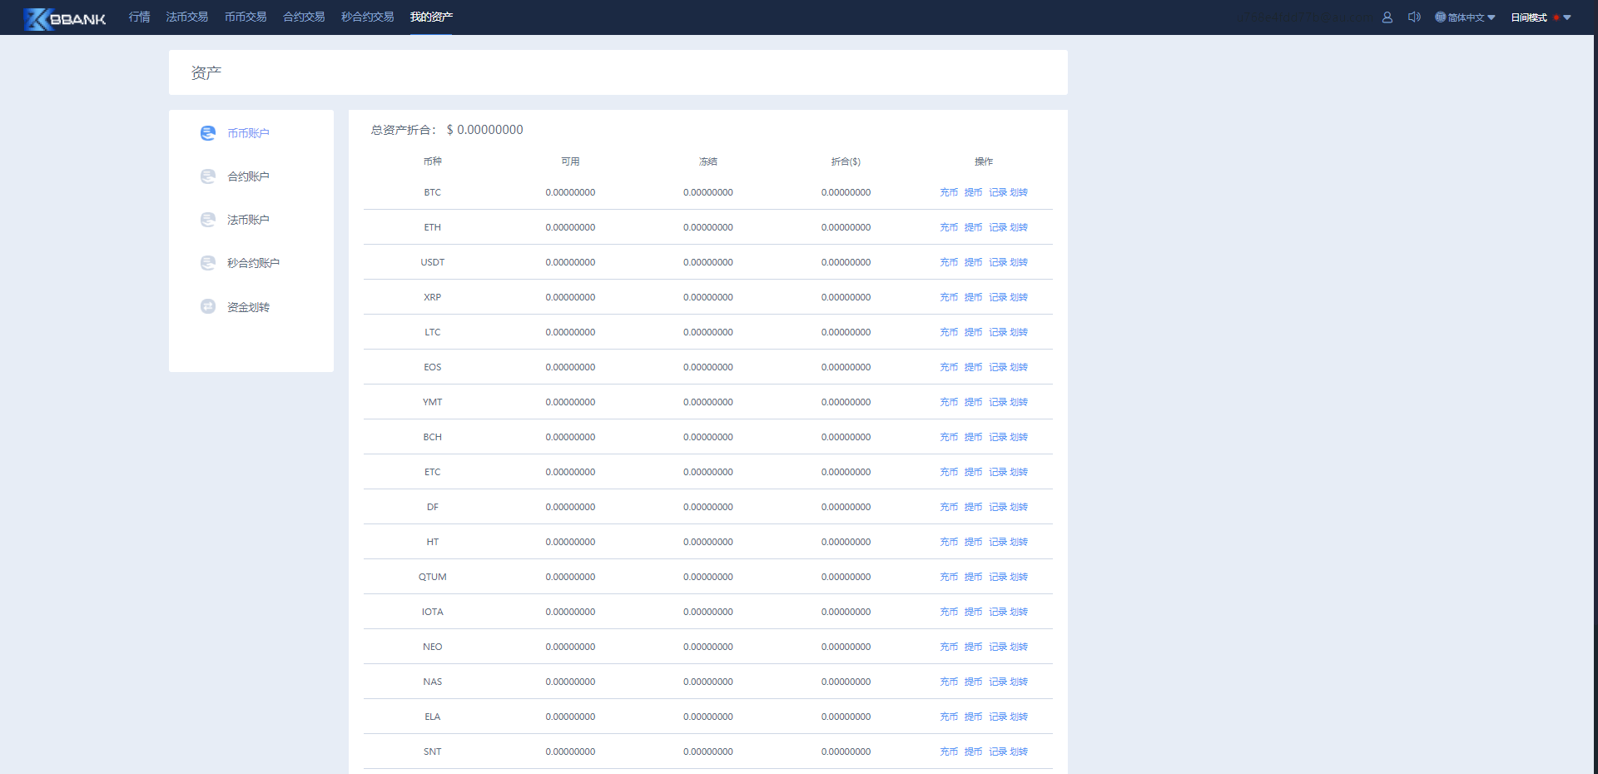Open 秒合约交易 in the top navigation

point(367,17)
